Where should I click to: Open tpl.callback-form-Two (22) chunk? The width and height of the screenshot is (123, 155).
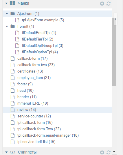[x=39, y=129]
